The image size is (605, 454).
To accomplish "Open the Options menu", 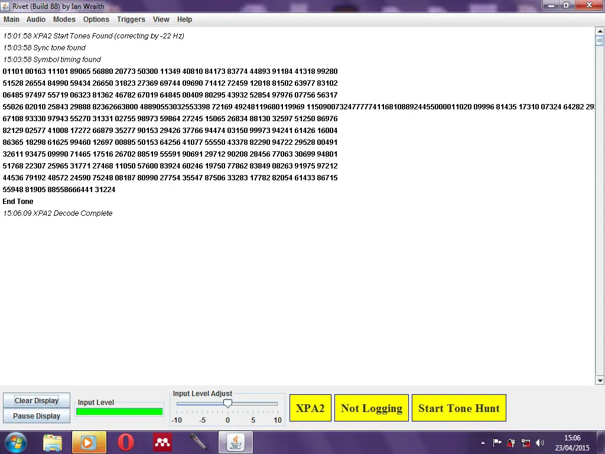I will pos(96,20).
